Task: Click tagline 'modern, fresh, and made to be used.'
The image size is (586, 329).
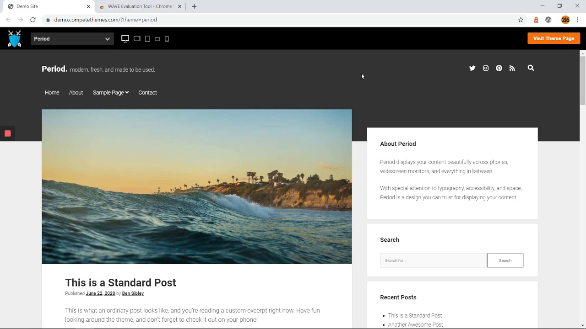Action: pyautogui.click(x=112, y=70)
